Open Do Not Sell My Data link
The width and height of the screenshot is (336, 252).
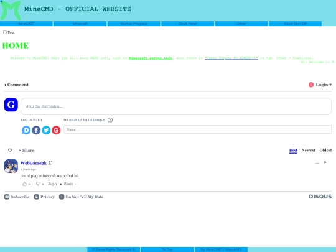pos(85,197)
